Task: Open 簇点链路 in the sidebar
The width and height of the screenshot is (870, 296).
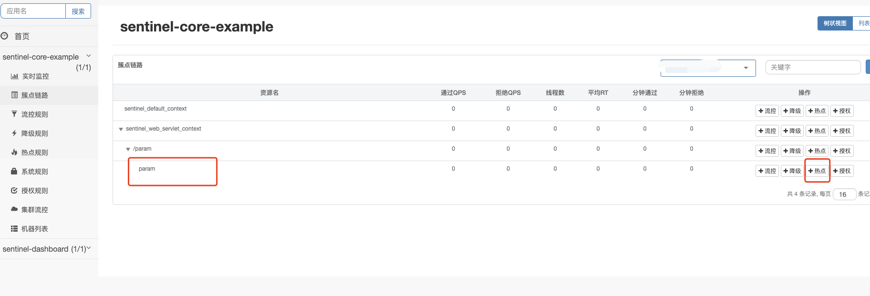Action: (x=35, y=95)
